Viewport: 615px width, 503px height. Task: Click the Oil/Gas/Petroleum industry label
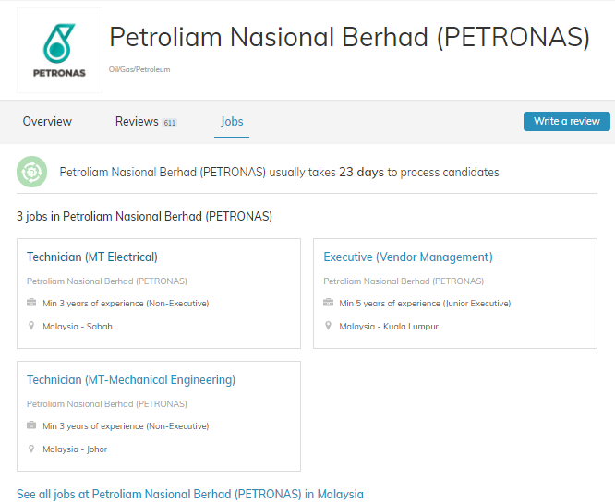coord(139,69)
